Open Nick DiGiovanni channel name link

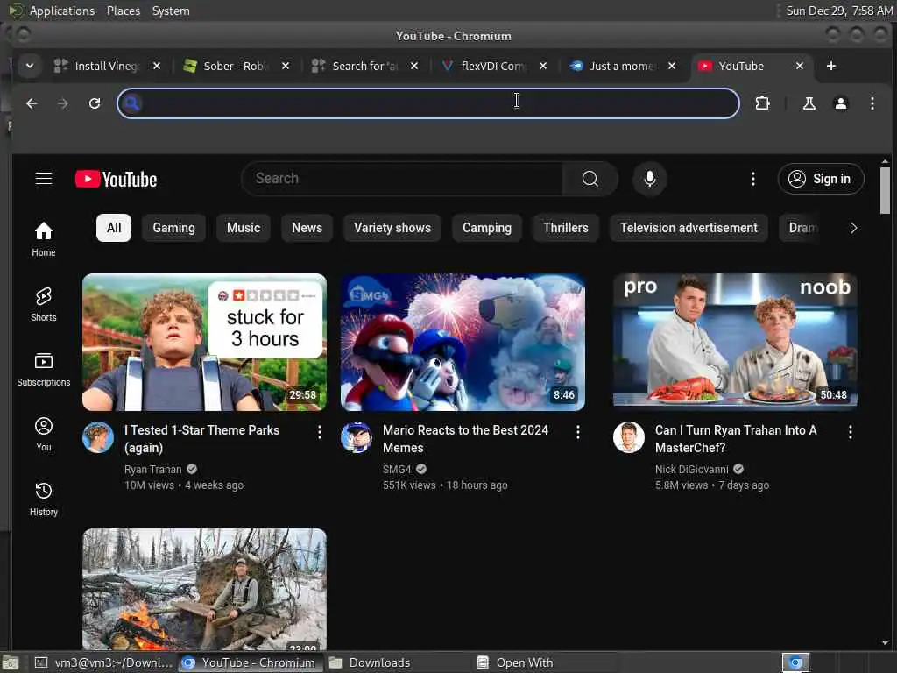coord(692,470)
